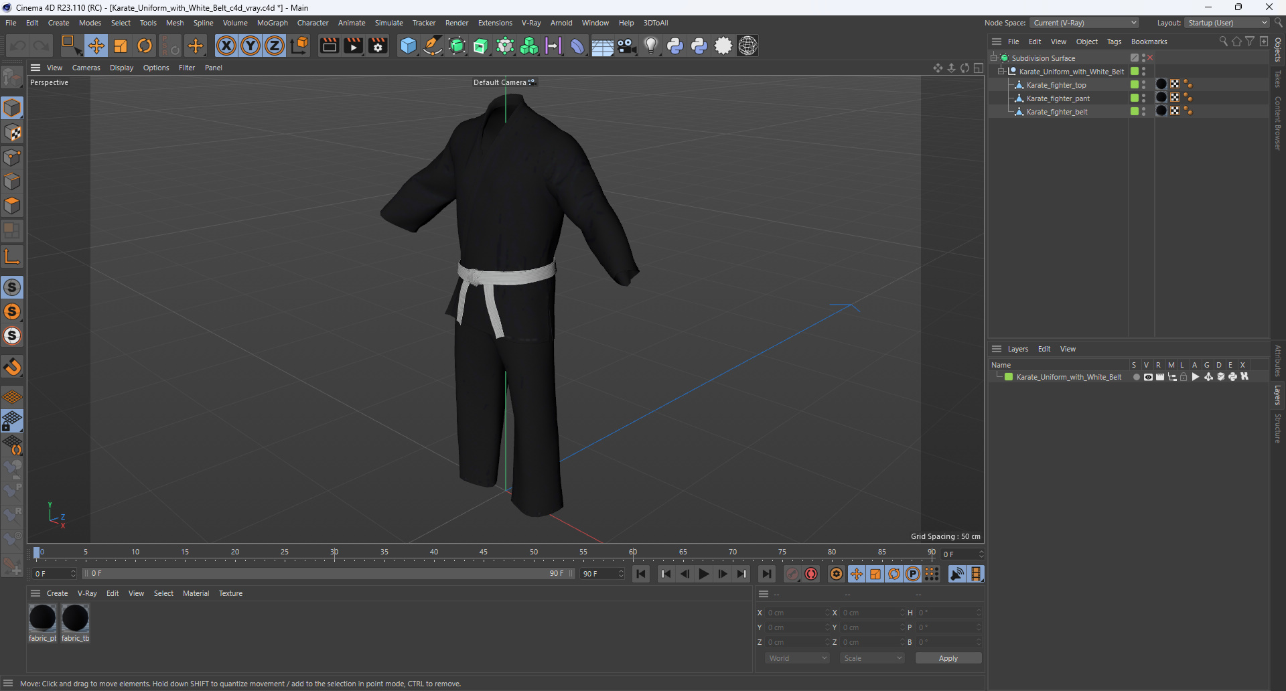Open viewport hamburger menu
The image size is (1286, 691).
point(35,68)
